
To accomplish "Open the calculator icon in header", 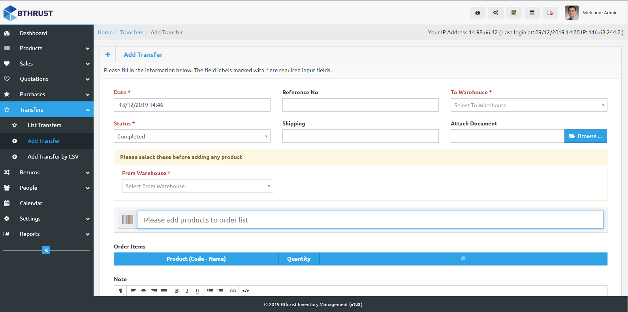I will point(514,13).
